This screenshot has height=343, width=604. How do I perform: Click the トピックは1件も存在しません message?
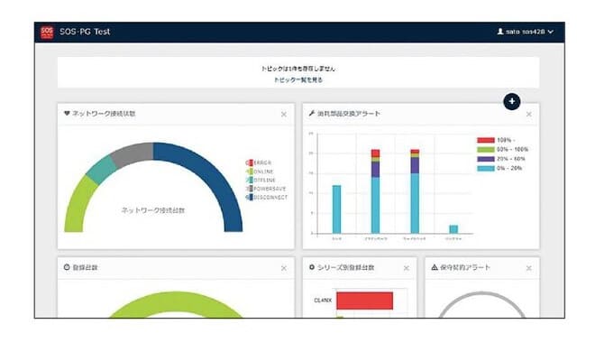pos(298,69)
